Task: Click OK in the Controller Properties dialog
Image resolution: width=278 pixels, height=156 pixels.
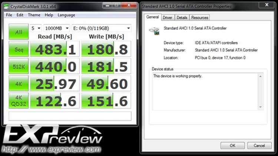Action: point(232,146)
